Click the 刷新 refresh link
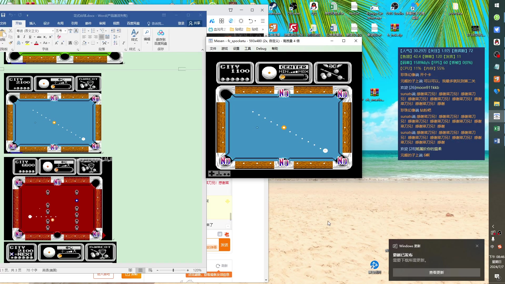 pos(222,266)
